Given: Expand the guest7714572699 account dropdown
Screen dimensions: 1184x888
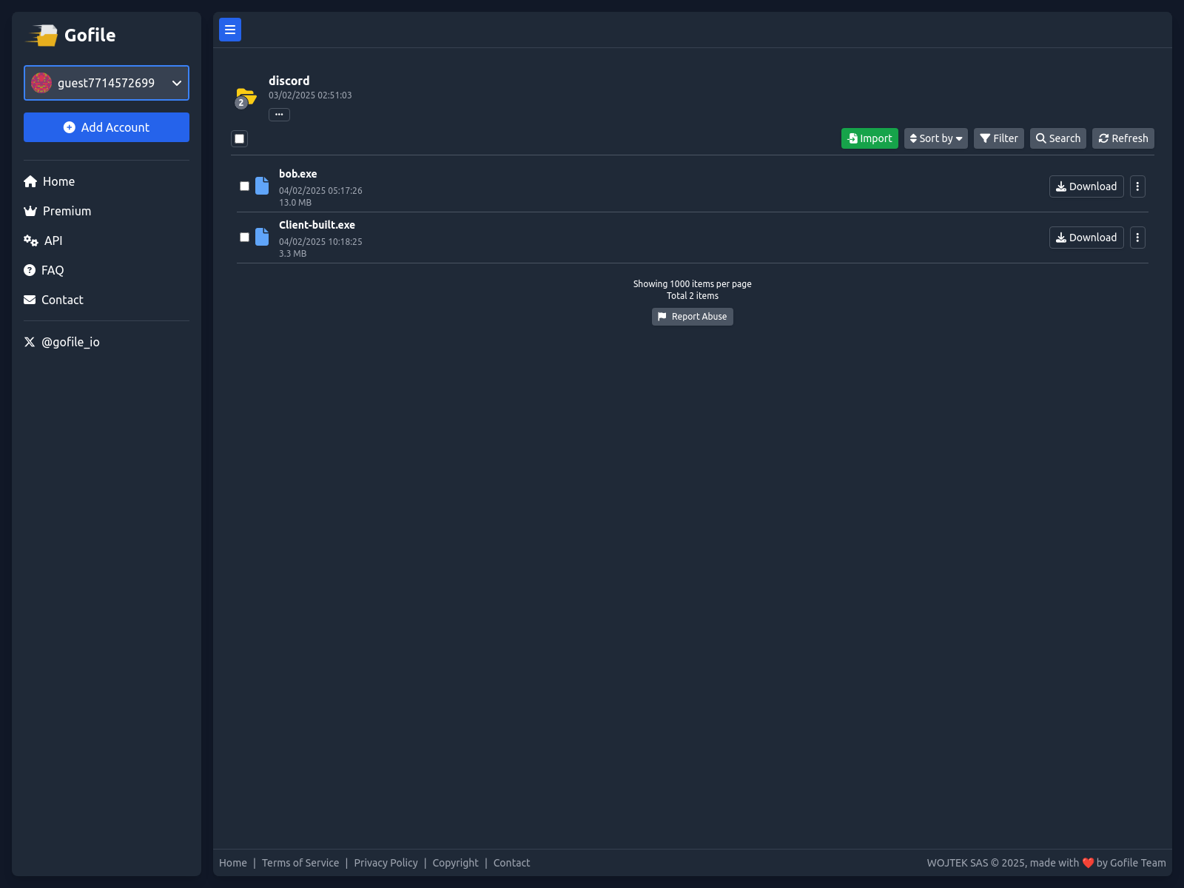Looking at the screenshot, I should pos(107,83).
